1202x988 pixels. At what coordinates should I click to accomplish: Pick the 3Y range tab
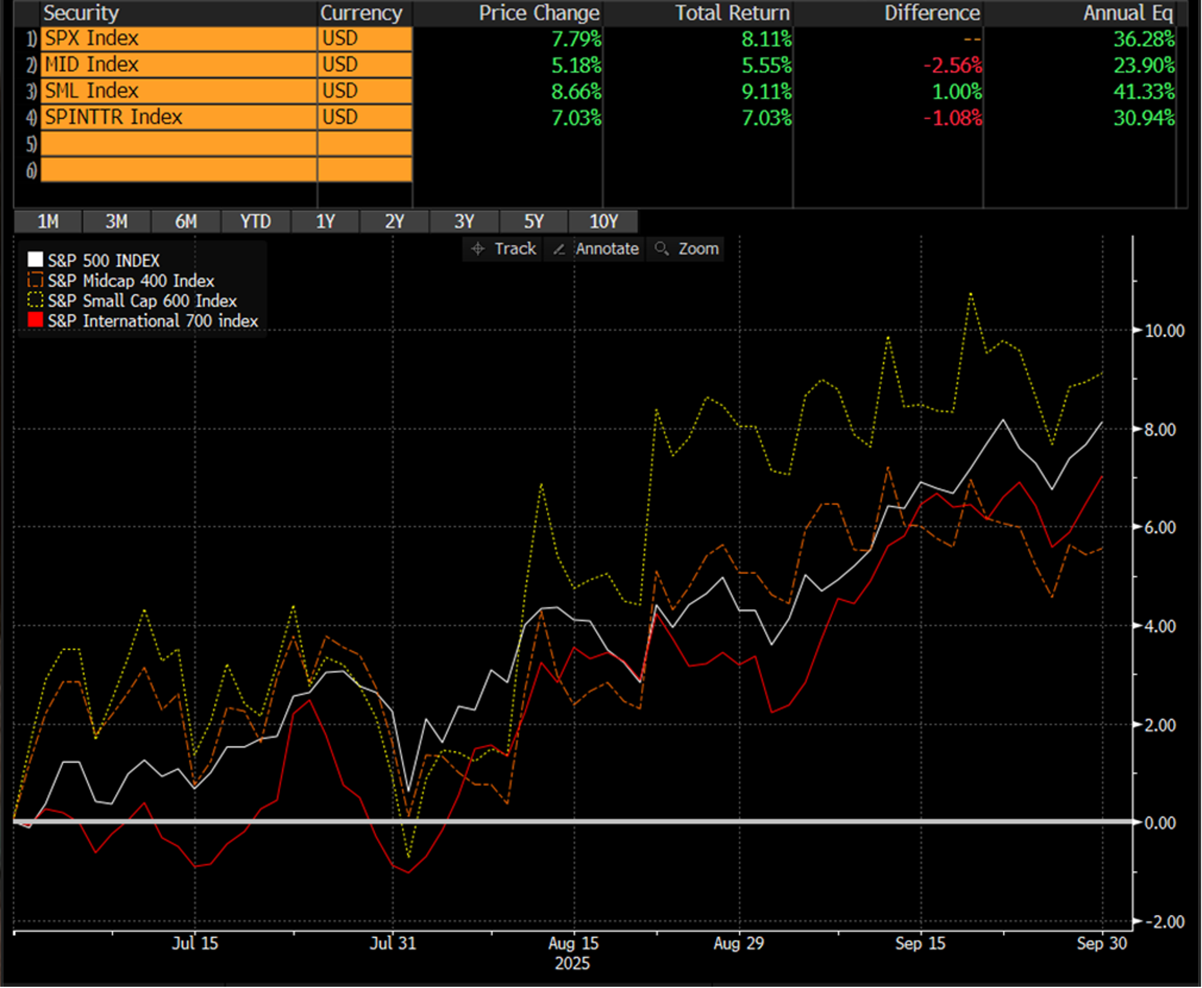pyautogui.click(x=464, y=222)
